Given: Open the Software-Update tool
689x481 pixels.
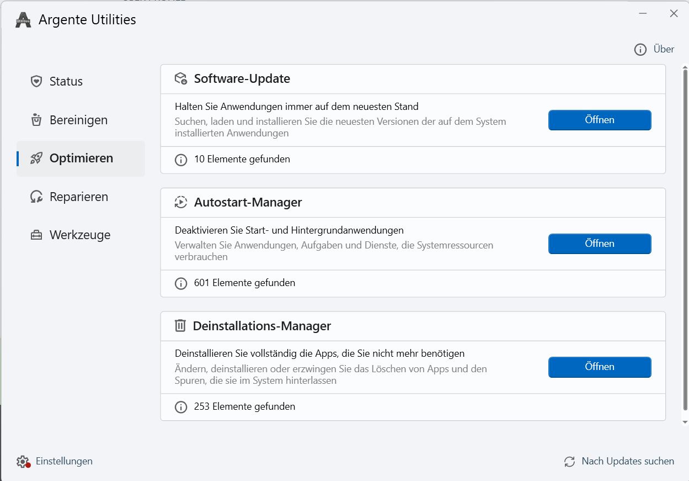Looking at the screenshot, I should coord(599,120).
